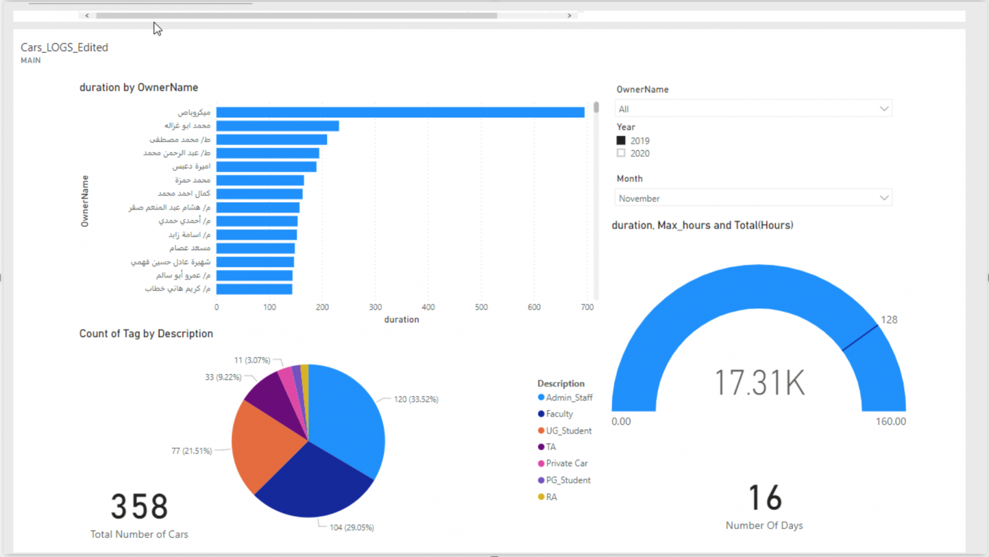
Task: Click the right arrow of the horizontal scrollbar
Action: pos(569,15)
